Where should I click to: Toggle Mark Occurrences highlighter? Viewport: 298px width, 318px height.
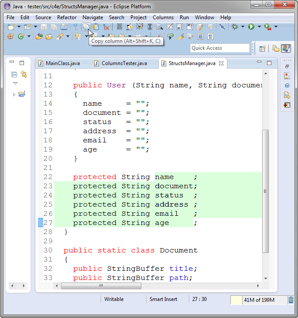click(180, 37)
